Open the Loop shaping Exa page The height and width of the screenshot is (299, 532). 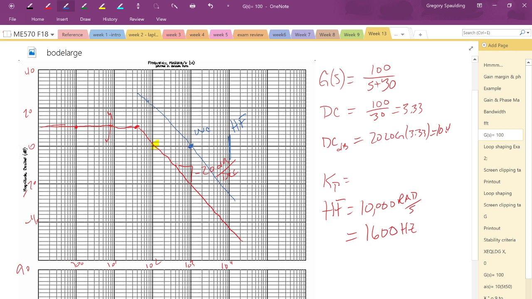click(x=501, y=147)
